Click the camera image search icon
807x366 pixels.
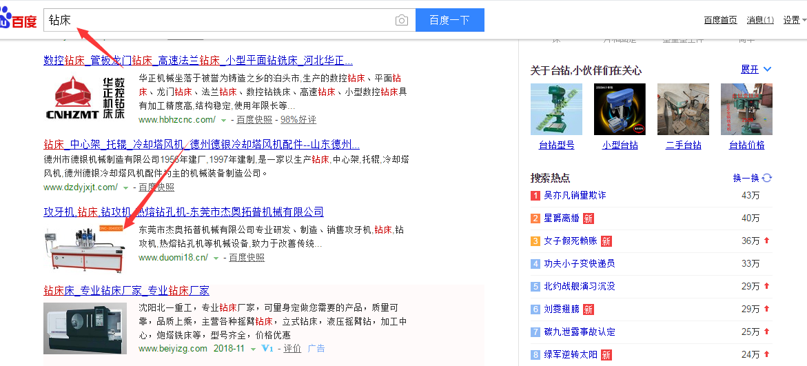point(402,21)
